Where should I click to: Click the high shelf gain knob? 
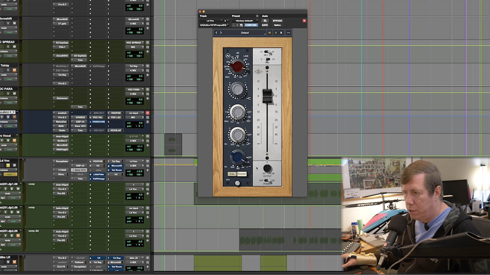point(238,90)
